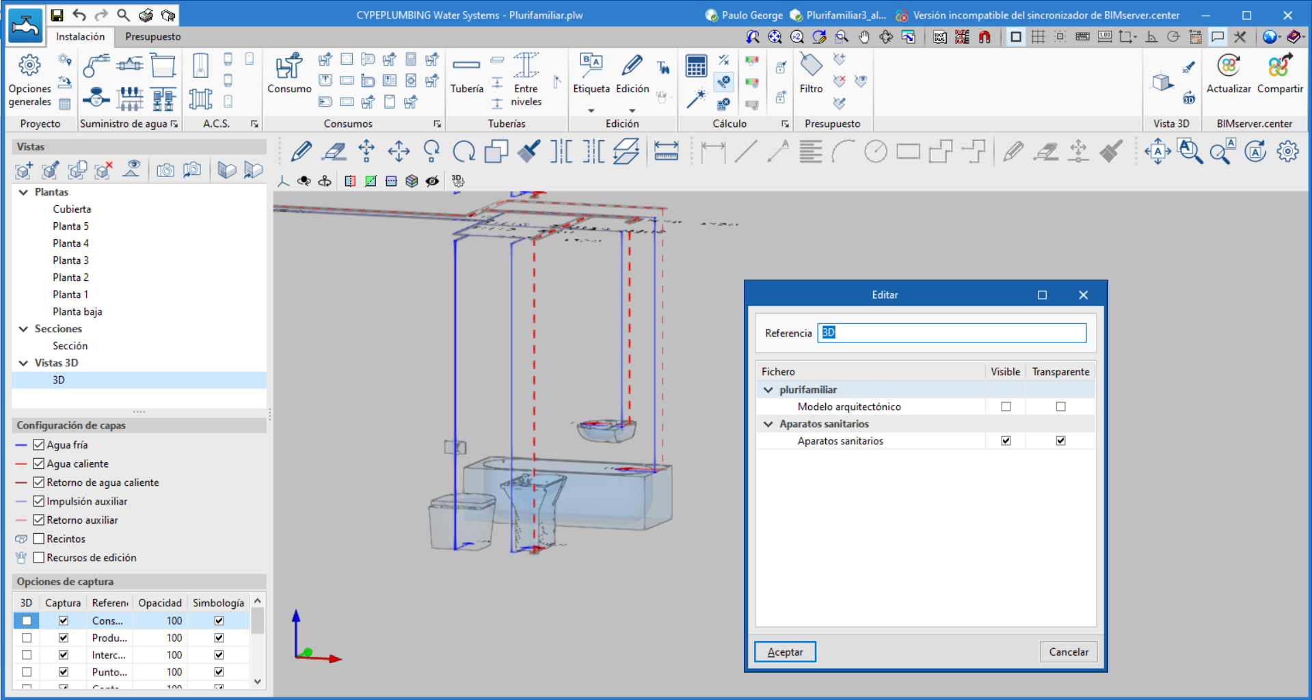
Task: Click Aceptar in Editar dialog
Action: [785, 652]
